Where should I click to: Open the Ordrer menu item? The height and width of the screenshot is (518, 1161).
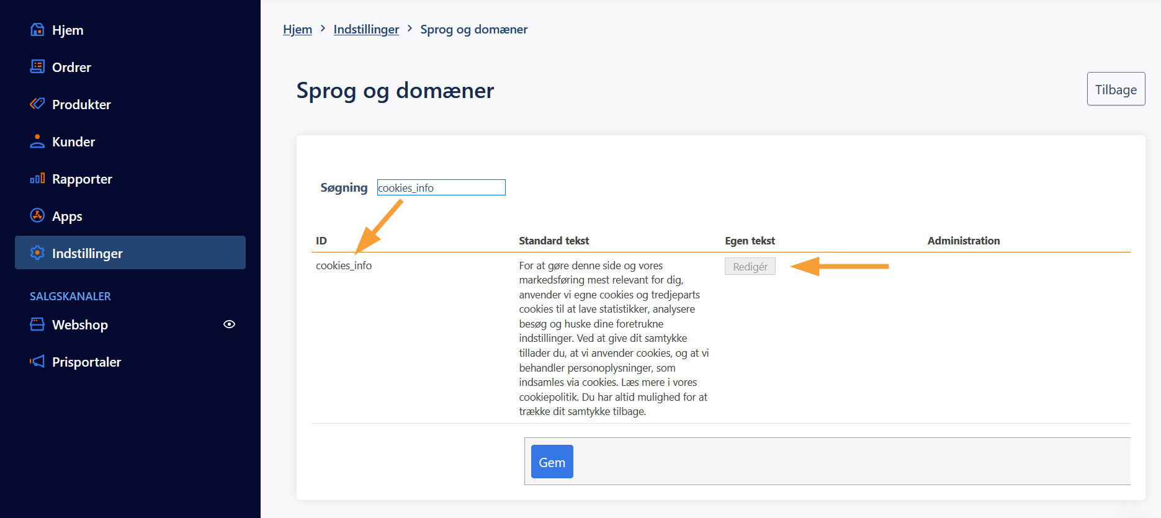tap(71, 67)
